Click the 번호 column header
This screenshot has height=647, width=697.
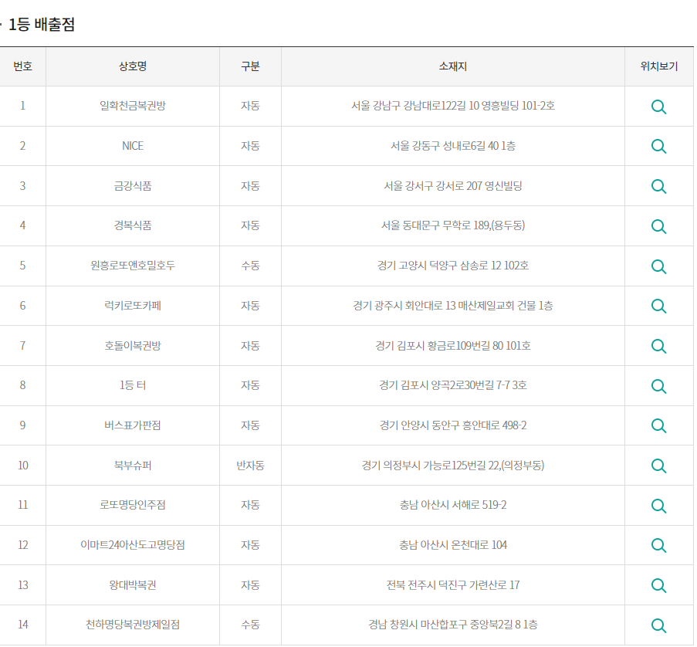[22, 66]
